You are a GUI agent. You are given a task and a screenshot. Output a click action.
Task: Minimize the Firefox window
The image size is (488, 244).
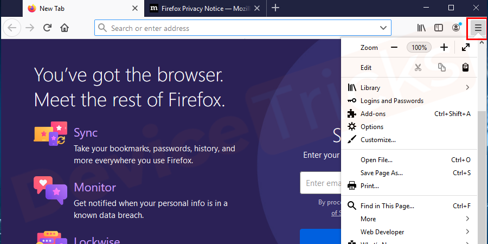pyautogui.click(x=427, y=8)
